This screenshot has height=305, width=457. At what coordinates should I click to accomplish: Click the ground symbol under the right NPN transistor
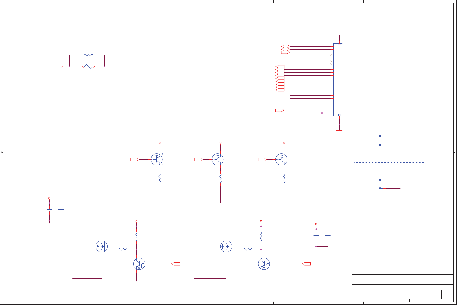(261, 282)
